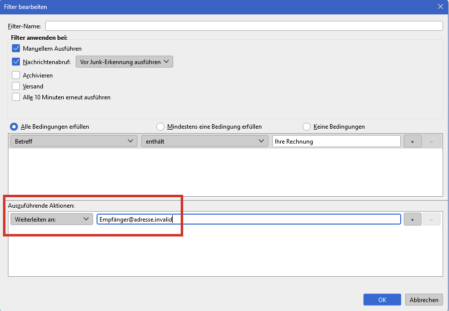Choose Mindestens eine Bedingung erfüllen

click(160, 127)
